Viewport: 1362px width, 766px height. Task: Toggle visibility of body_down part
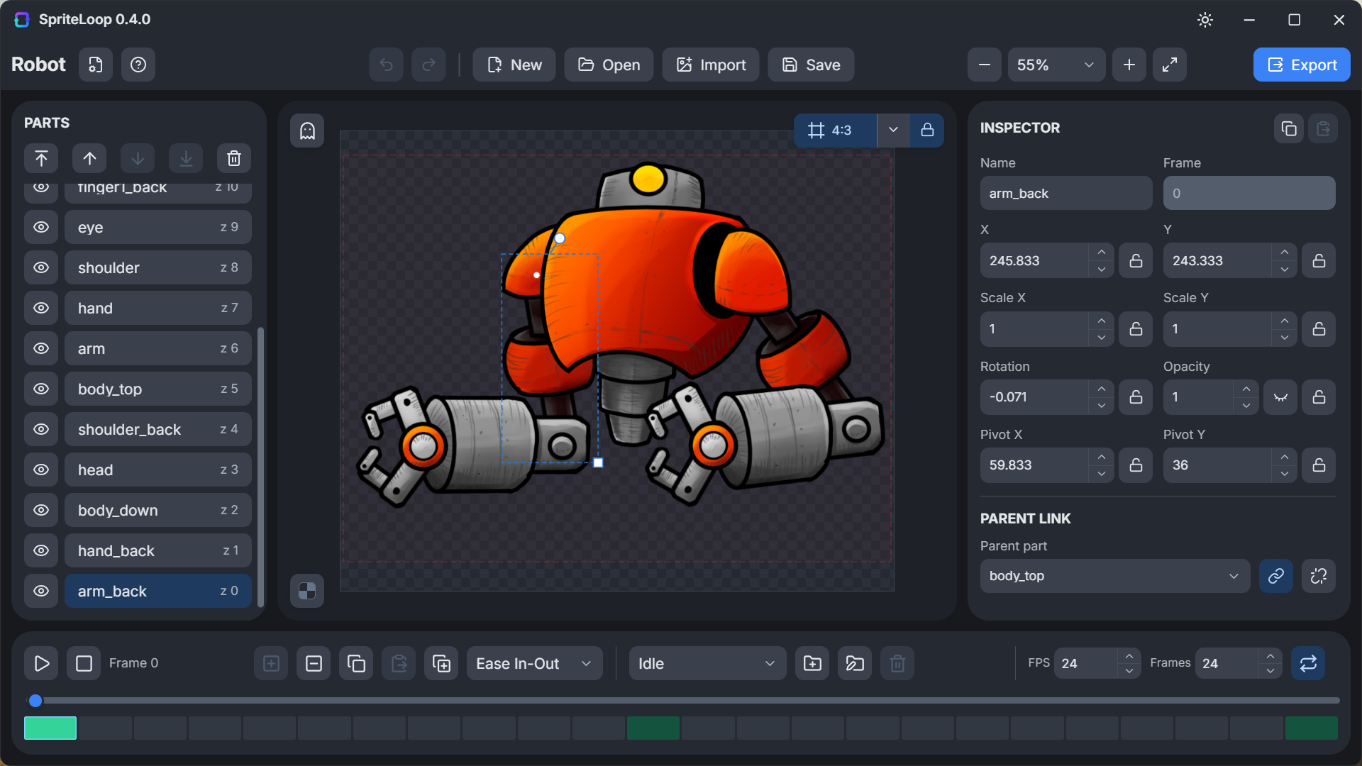point(41,510)
